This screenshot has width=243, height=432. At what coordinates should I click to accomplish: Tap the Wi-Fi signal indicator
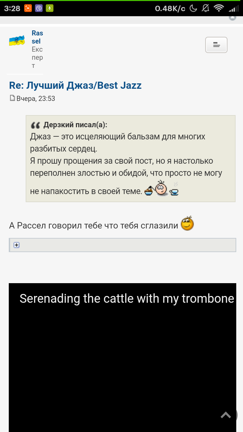219,8
